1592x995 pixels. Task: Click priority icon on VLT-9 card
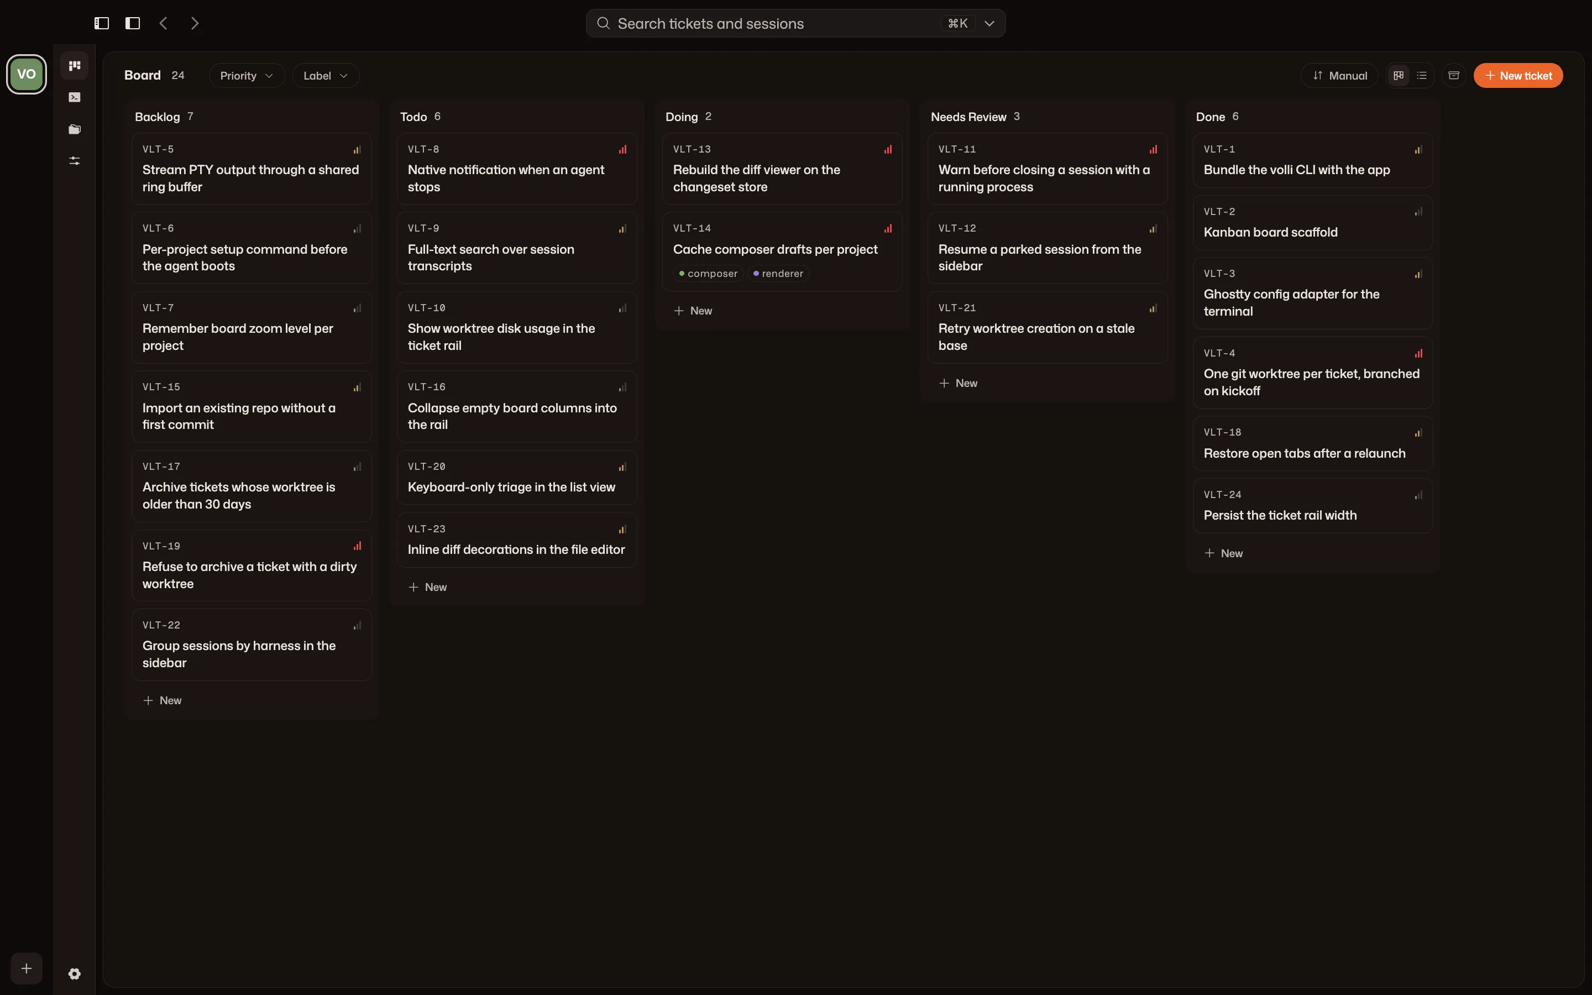622,228
